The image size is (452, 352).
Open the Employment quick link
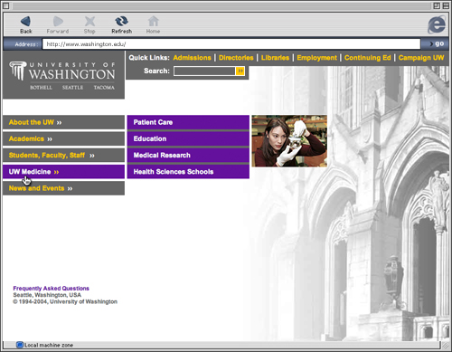[316, 58]
